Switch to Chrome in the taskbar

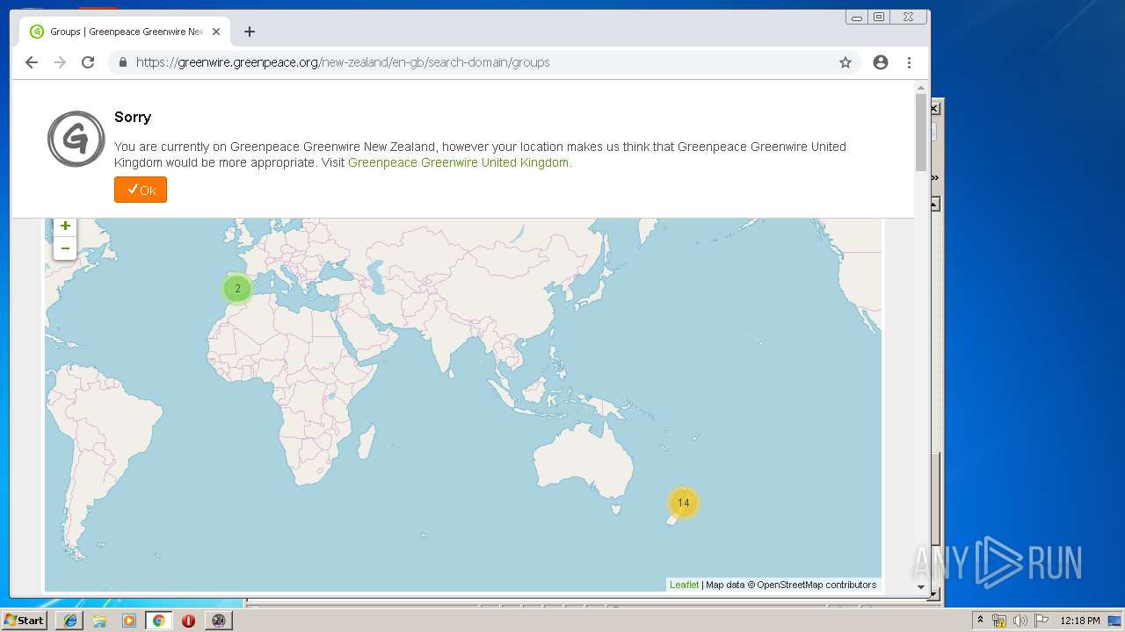[158, 621]
